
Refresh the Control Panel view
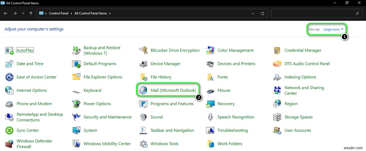[x=263, y=13]
